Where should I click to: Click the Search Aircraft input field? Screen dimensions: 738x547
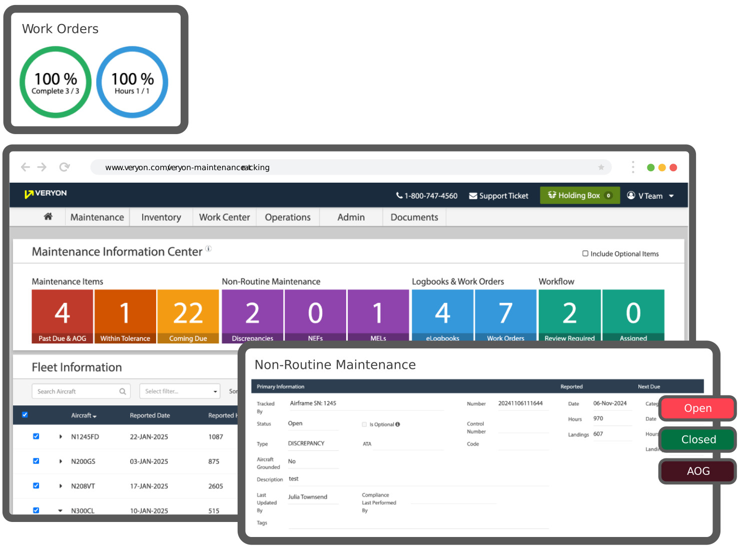[81, 391]
